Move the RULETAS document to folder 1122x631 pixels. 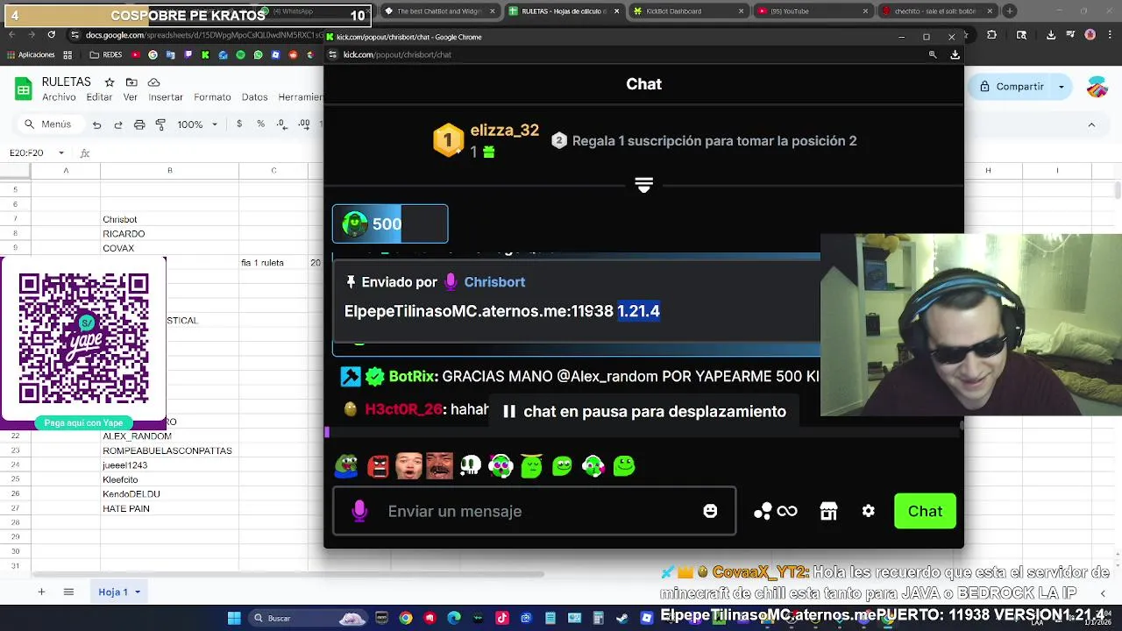132,82
